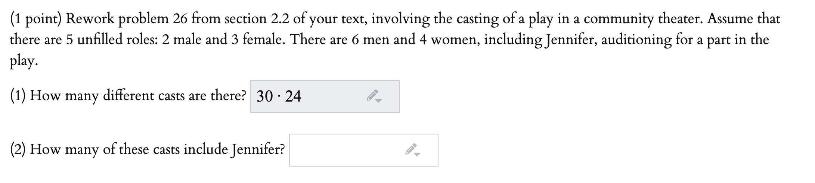Focus the answer box containing 30 · 24
The image size is (815, 183).
(x=325, y=96)
